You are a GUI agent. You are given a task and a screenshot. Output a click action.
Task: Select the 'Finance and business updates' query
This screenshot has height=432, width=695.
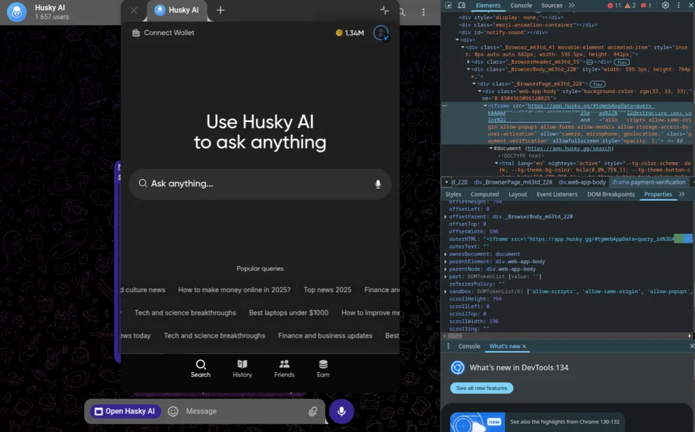(325, 336)
